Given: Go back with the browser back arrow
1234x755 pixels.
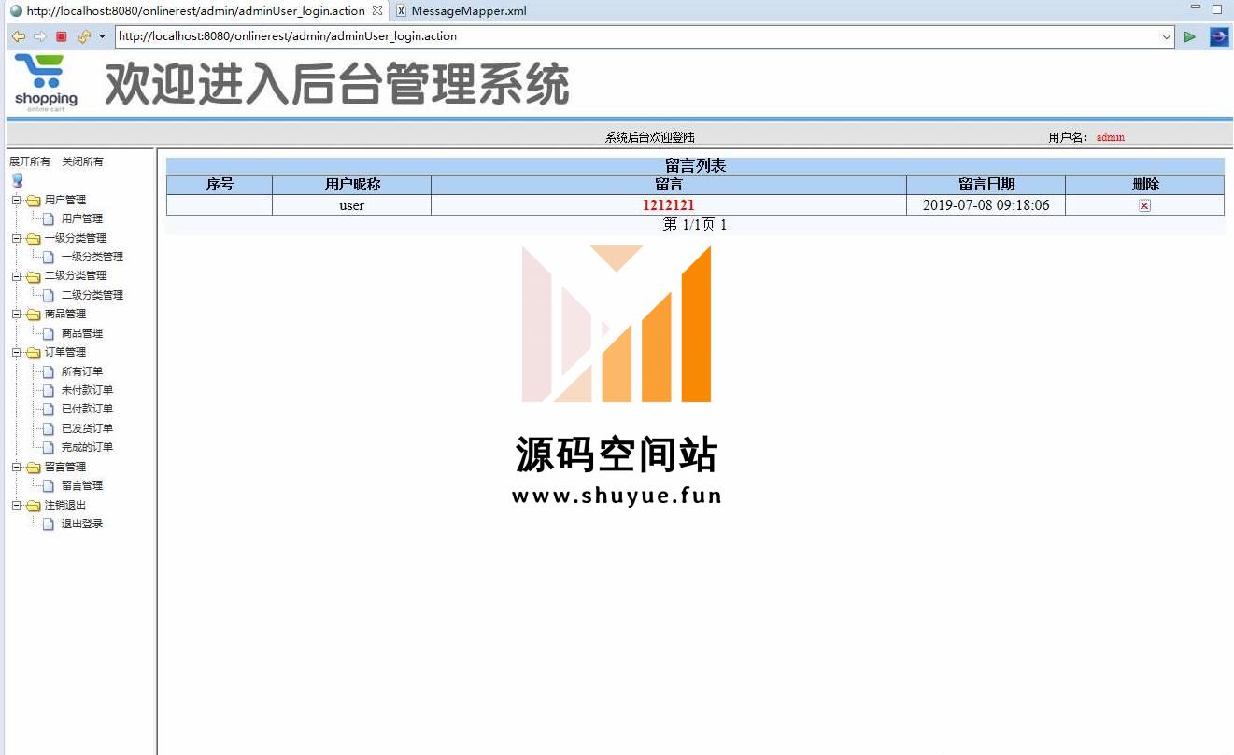Looking at the screenshot, I should tap(18, 36).
